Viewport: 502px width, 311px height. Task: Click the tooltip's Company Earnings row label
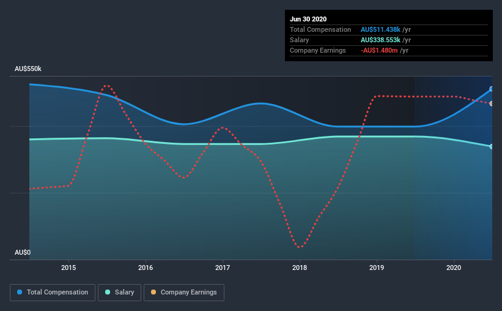(x=318, y=50)
